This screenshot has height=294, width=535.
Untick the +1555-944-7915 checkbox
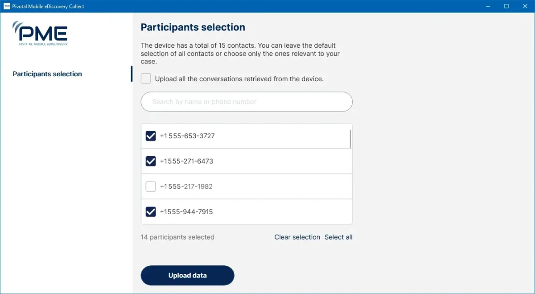pyautogui.click(x=151, y=211)
